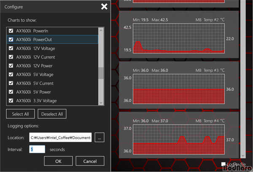Viewport: 253px width, 172px height.
Task: Click Max: 37.0 in Temp #4
Action: [160, 121]
